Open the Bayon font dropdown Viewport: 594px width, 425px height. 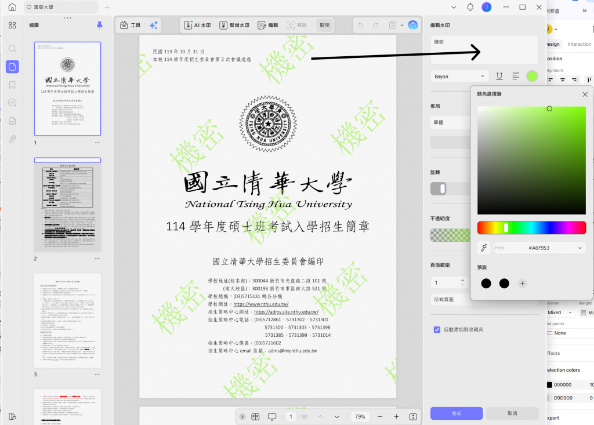(459, 76)
